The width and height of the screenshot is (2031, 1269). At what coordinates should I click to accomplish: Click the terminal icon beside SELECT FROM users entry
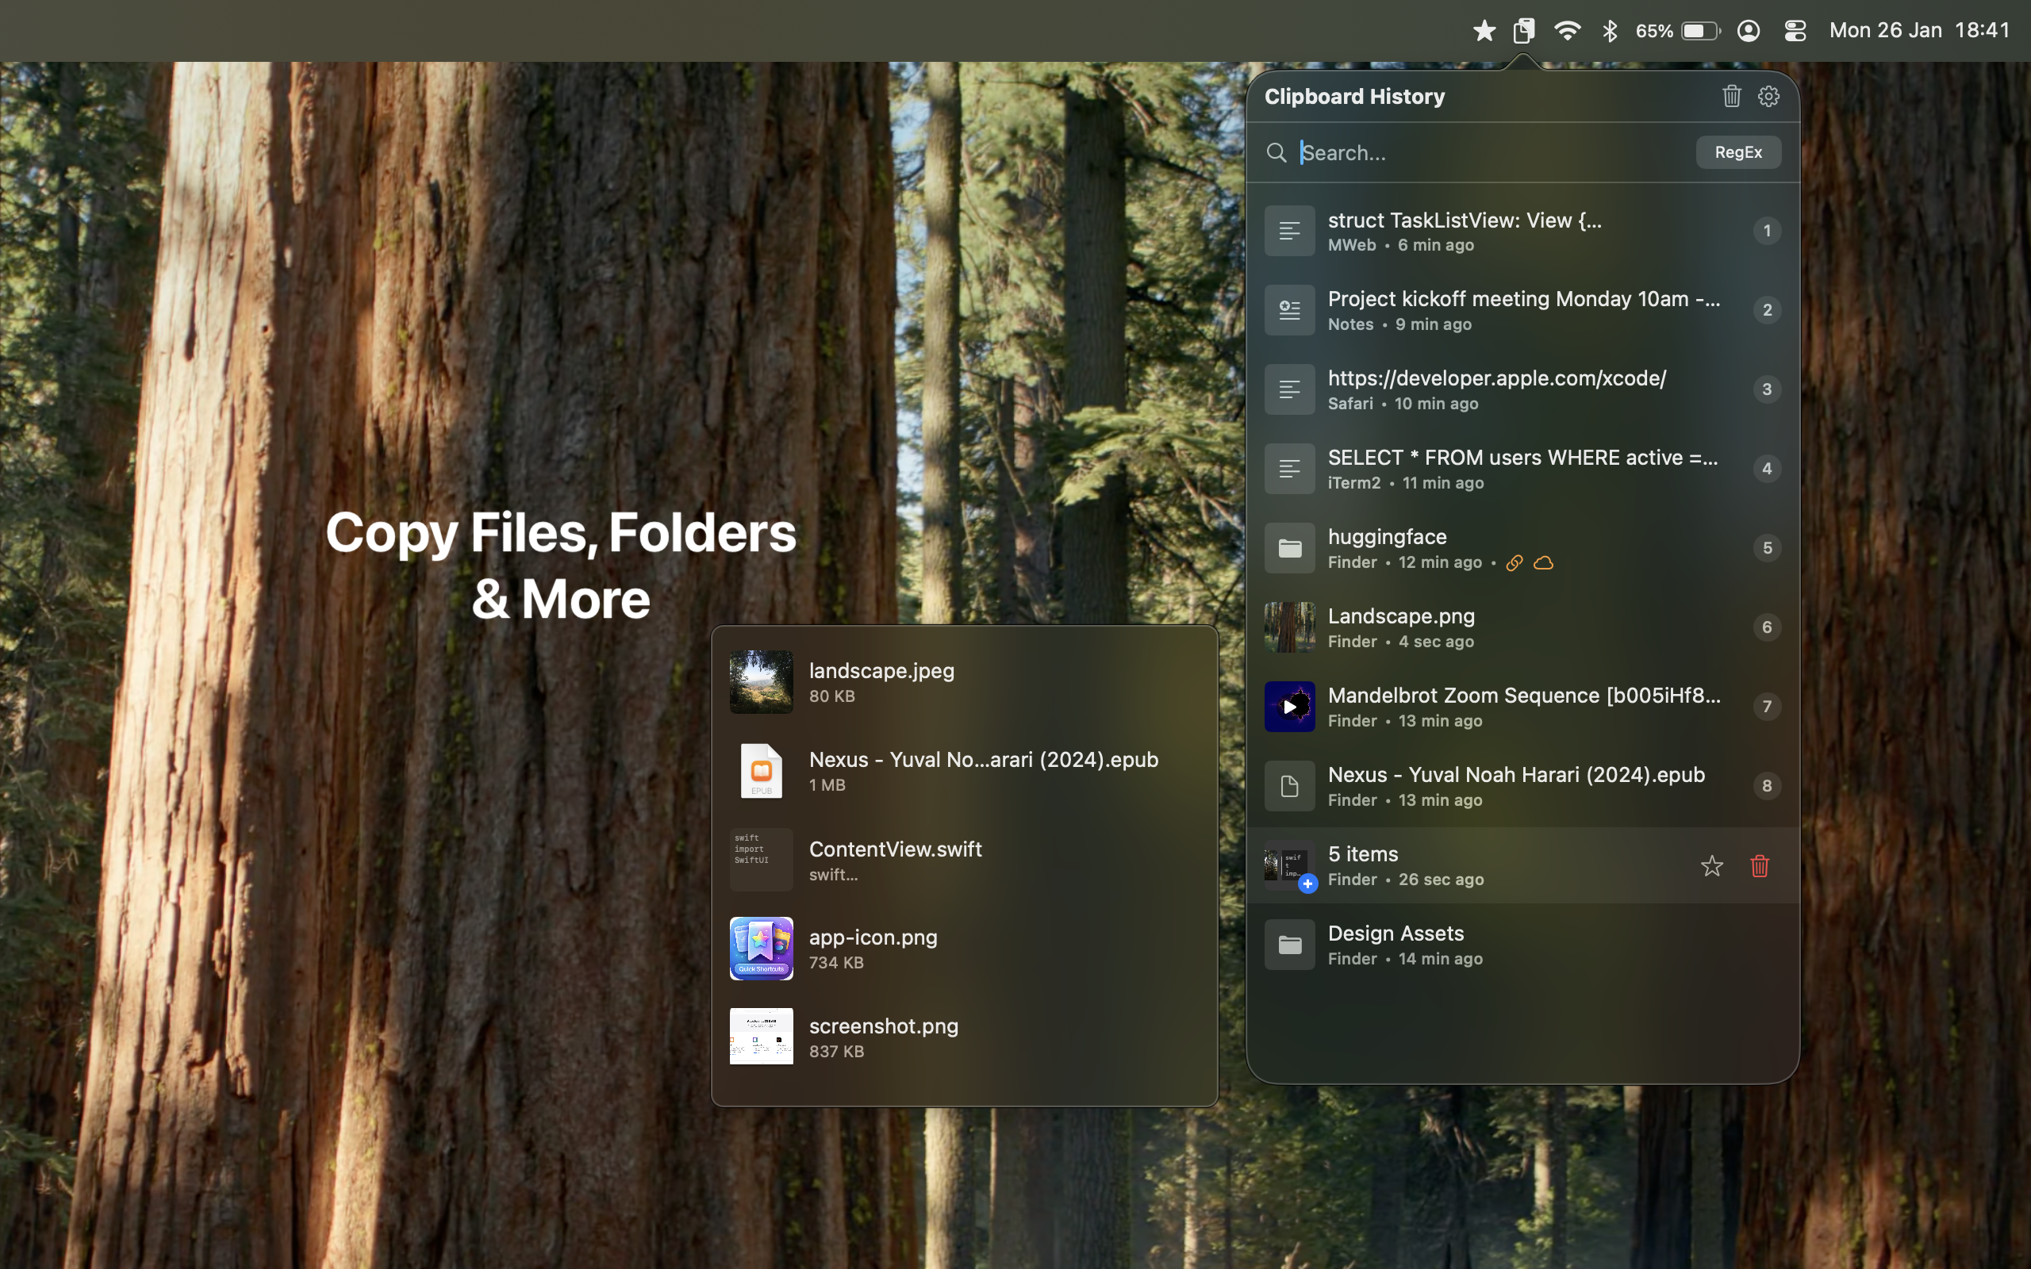[x=1289, y=467]
